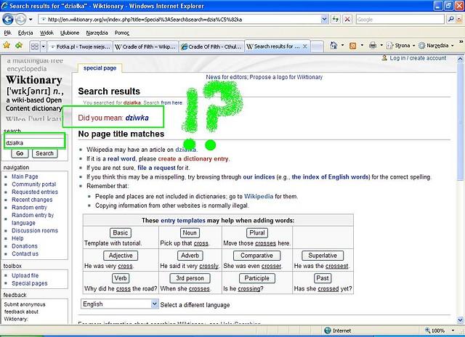The image size is (465, 337).
Task: Select the special page tab
Action: point(100,68)
